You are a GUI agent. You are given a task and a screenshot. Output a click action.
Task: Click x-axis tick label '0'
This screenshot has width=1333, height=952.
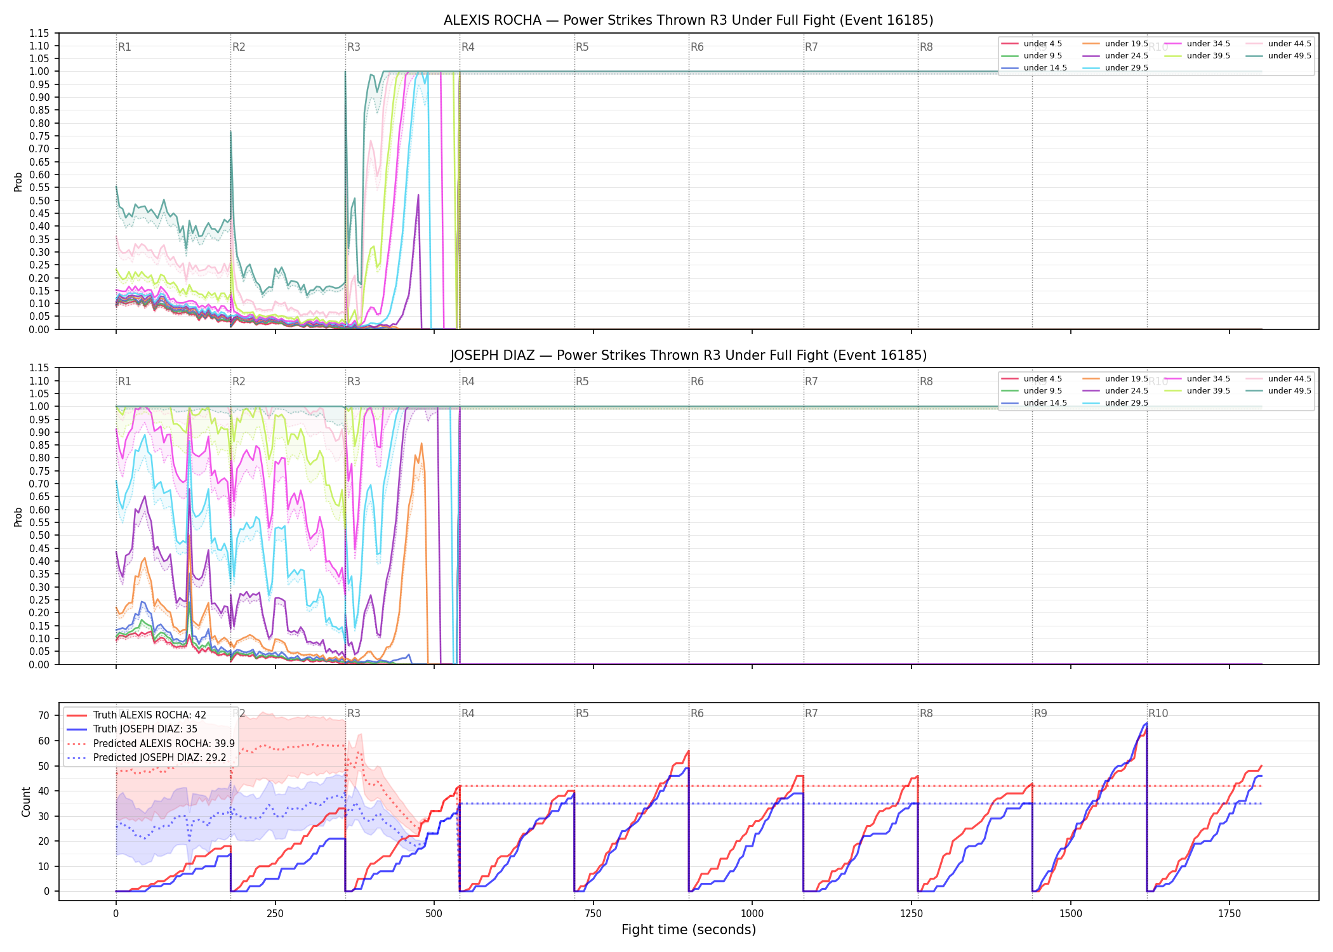pos(116,914)
